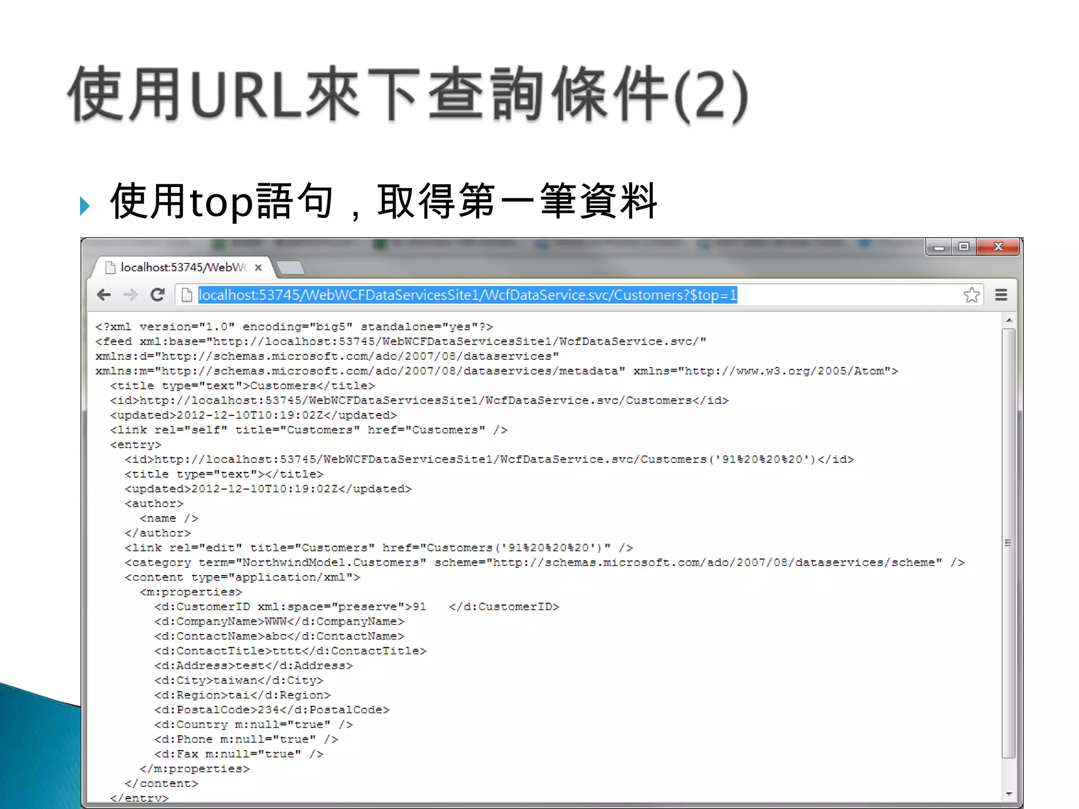Click the vertical scrollbar thumb

tap(1008, 543)
